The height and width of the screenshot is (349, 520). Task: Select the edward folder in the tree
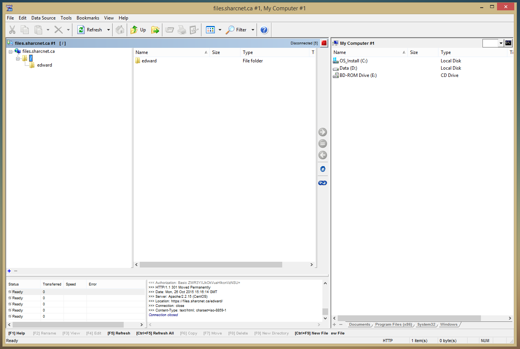(x=44, y=65)
